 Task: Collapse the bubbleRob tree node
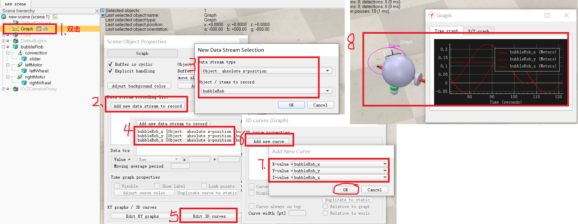(x=3, y=47)
